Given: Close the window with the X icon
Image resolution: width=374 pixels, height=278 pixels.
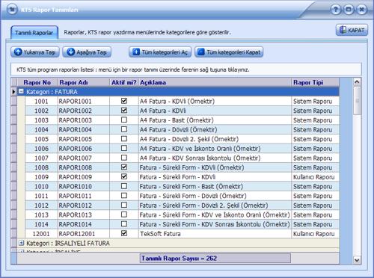Looking at the screenshot, I should coord(362,10).
